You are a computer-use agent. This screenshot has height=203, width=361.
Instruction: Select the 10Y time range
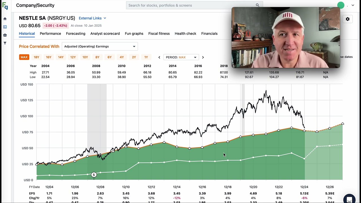coord(85,57)
